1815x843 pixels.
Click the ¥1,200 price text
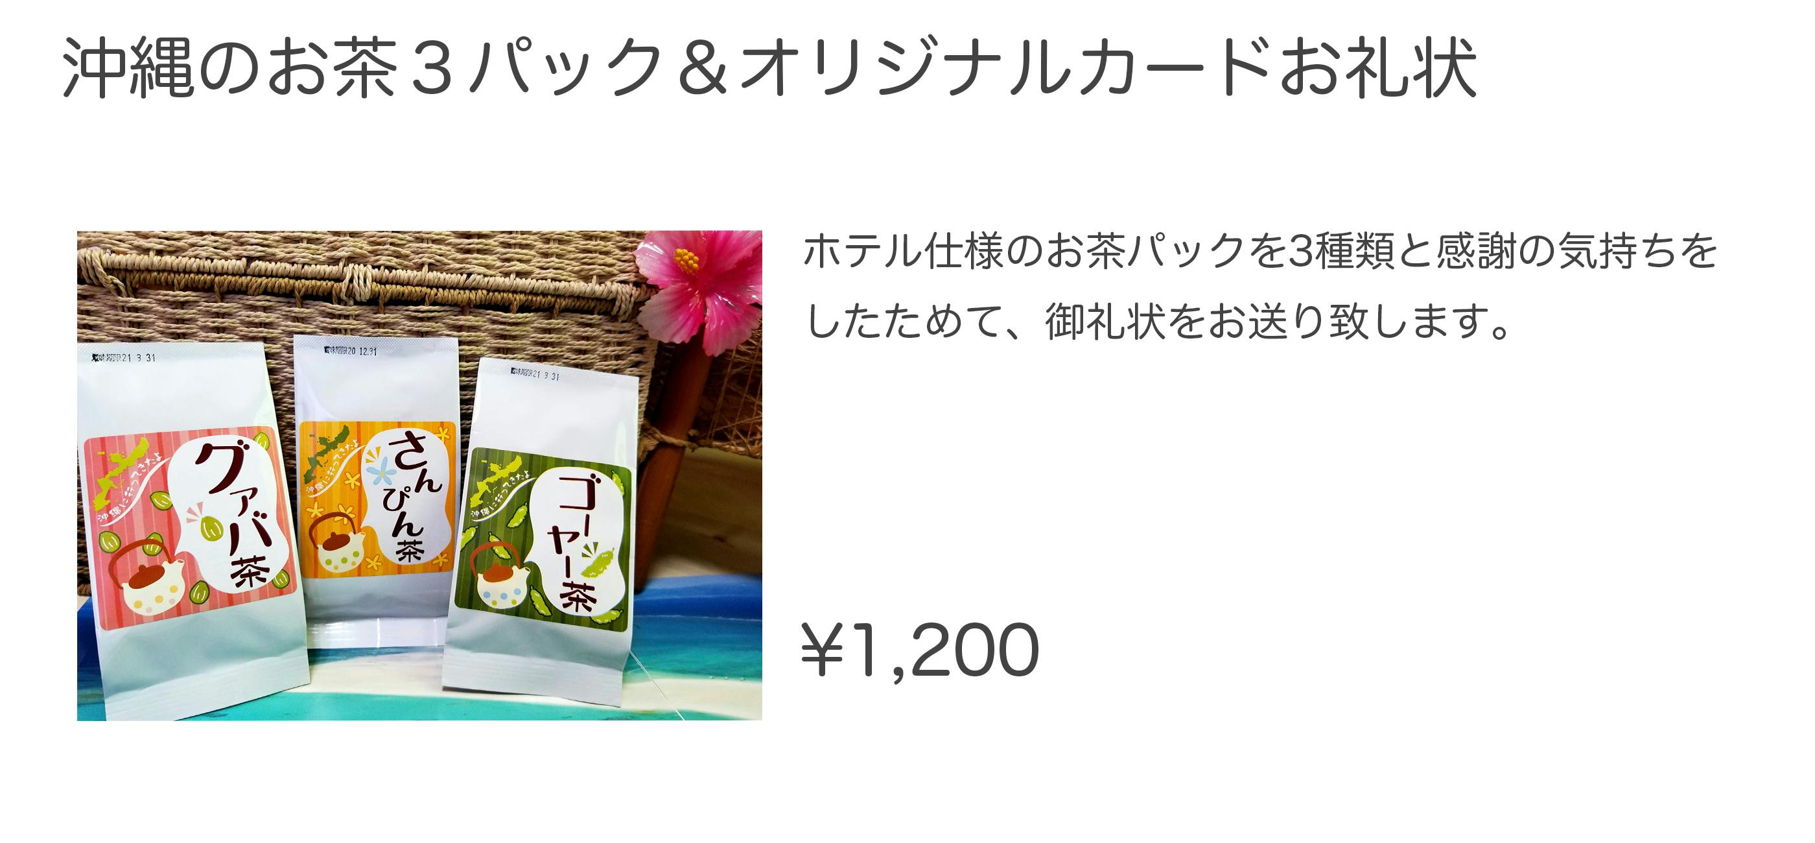tap(919, 649)
